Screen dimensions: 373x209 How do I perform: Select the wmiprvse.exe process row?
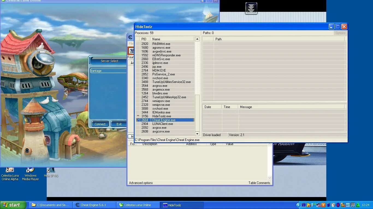tap(165, 105)
